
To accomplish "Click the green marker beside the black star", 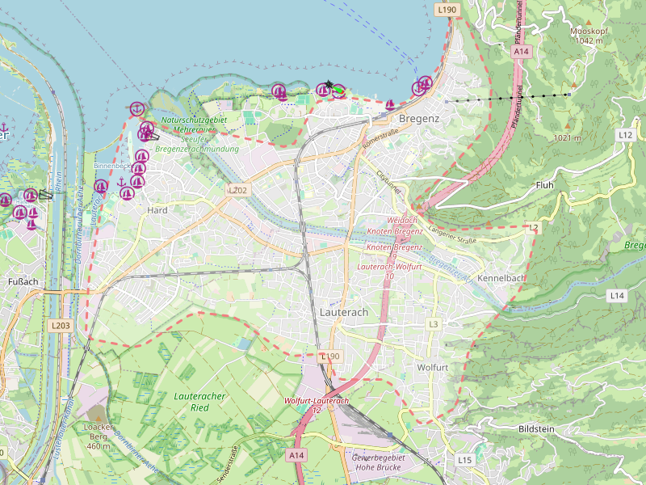I will click(339, 91).
